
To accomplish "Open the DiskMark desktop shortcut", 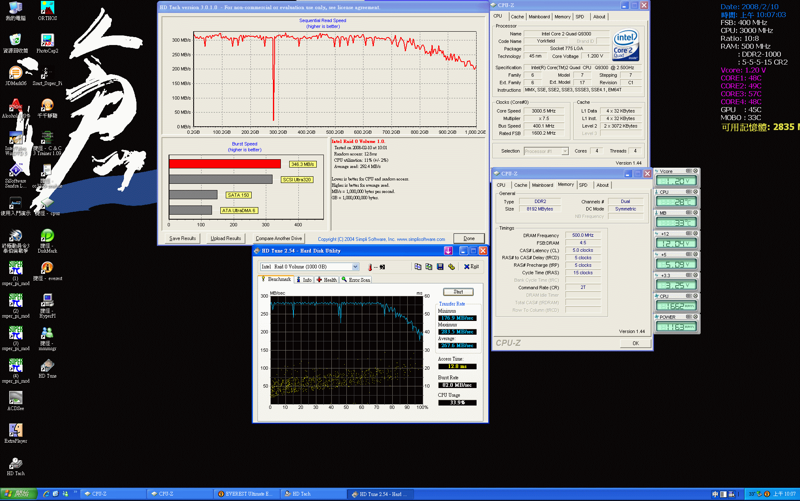I will coord(47,241).
